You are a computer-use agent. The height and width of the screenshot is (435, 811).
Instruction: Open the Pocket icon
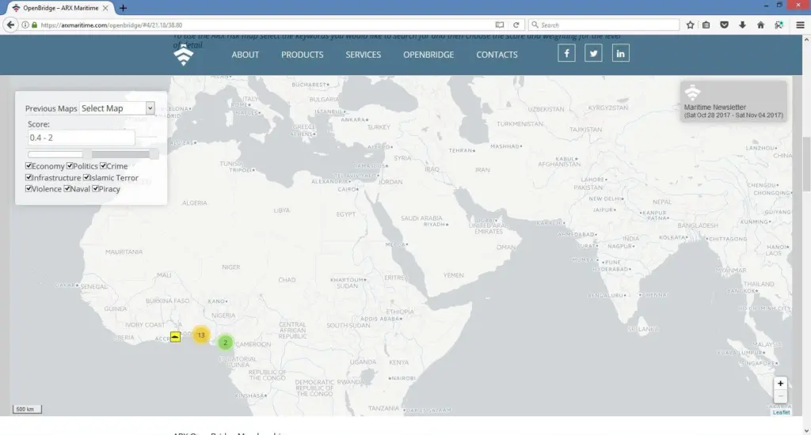click(x=724, y=25)
